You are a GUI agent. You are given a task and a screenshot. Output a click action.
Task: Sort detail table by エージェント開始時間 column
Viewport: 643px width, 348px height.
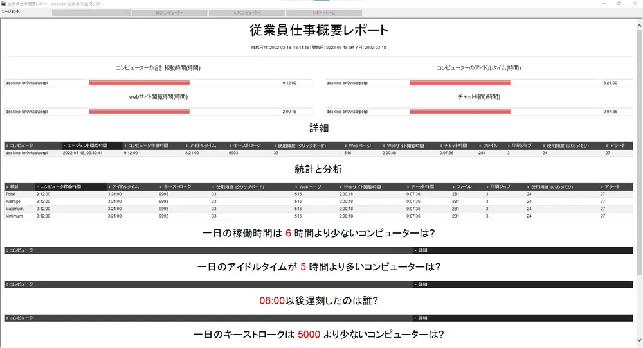click(92, 145)
